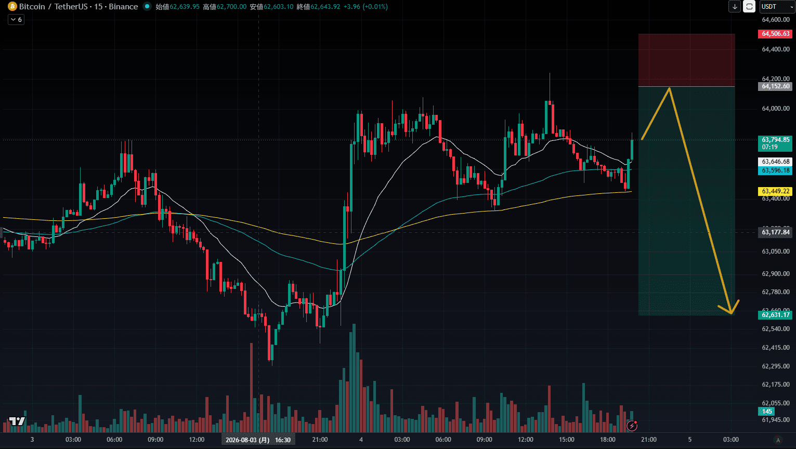This screenshot has width=796, height=449.
Task: Click the day 4 label on time axis
Action: [361, 440]
